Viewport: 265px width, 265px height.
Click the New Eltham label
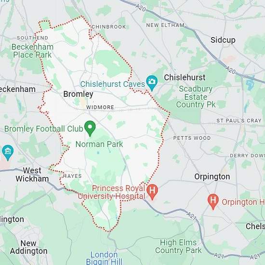tap(165, 25)
